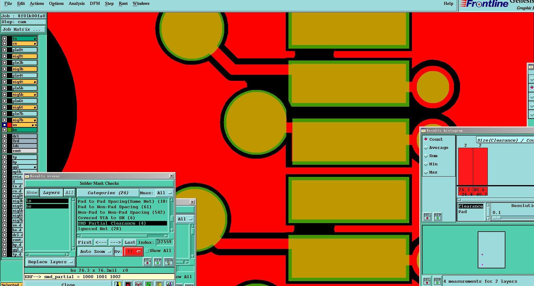The image size is (534, 286).
Task: Open the Actions menu
Action: pyautogui.click(x=37, y=4)
